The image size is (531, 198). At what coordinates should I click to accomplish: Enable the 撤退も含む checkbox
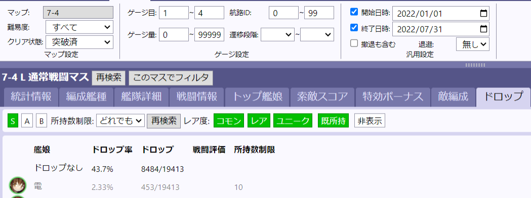354,43
